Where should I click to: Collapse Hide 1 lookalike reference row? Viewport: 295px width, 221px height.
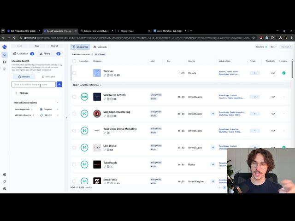pyautogui.click(x=87, y=85)
